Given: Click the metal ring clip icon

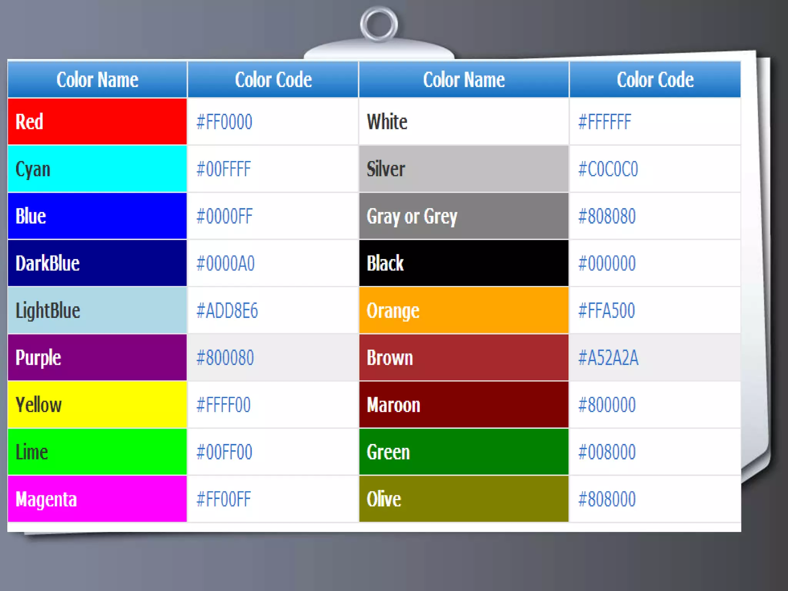Looking at the screenshot, I should [379, 25].
